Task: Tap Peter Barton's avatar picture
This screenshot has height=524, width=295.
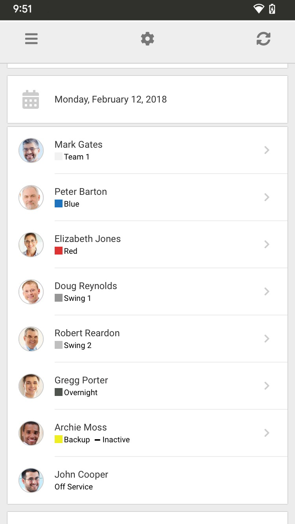Action: click(31, 197)
